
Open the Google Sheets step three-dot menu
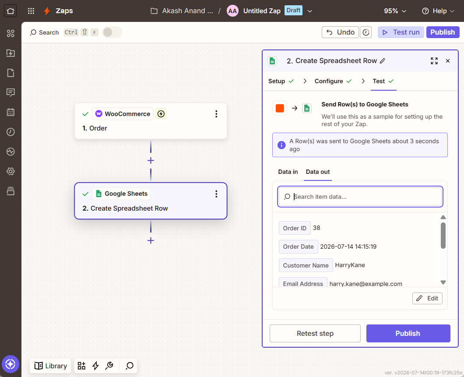tap(216, 194)
